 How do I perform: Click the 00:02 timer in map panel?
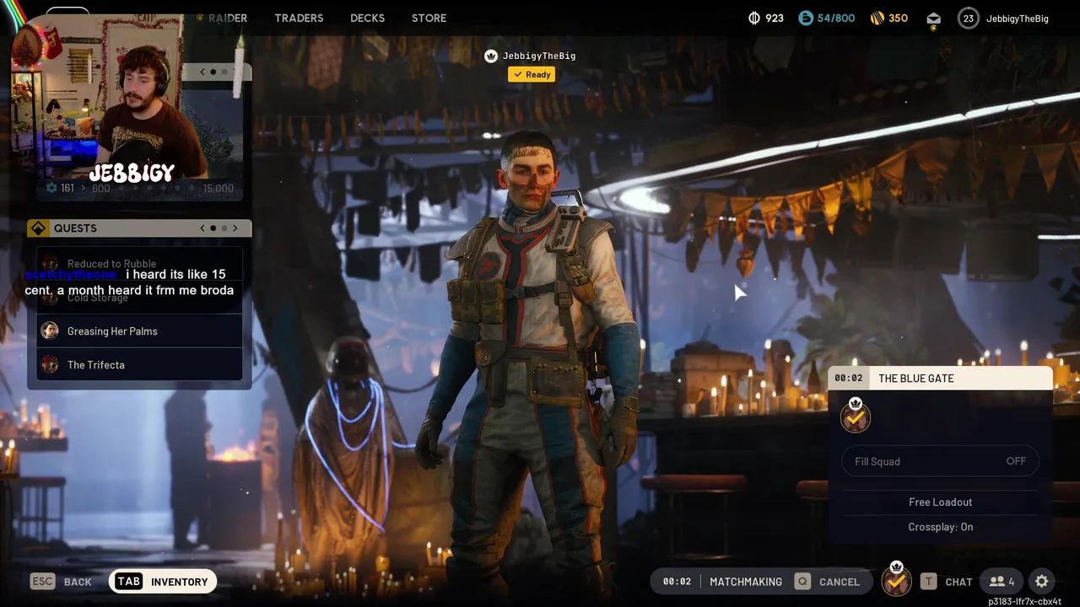[849, 379]
